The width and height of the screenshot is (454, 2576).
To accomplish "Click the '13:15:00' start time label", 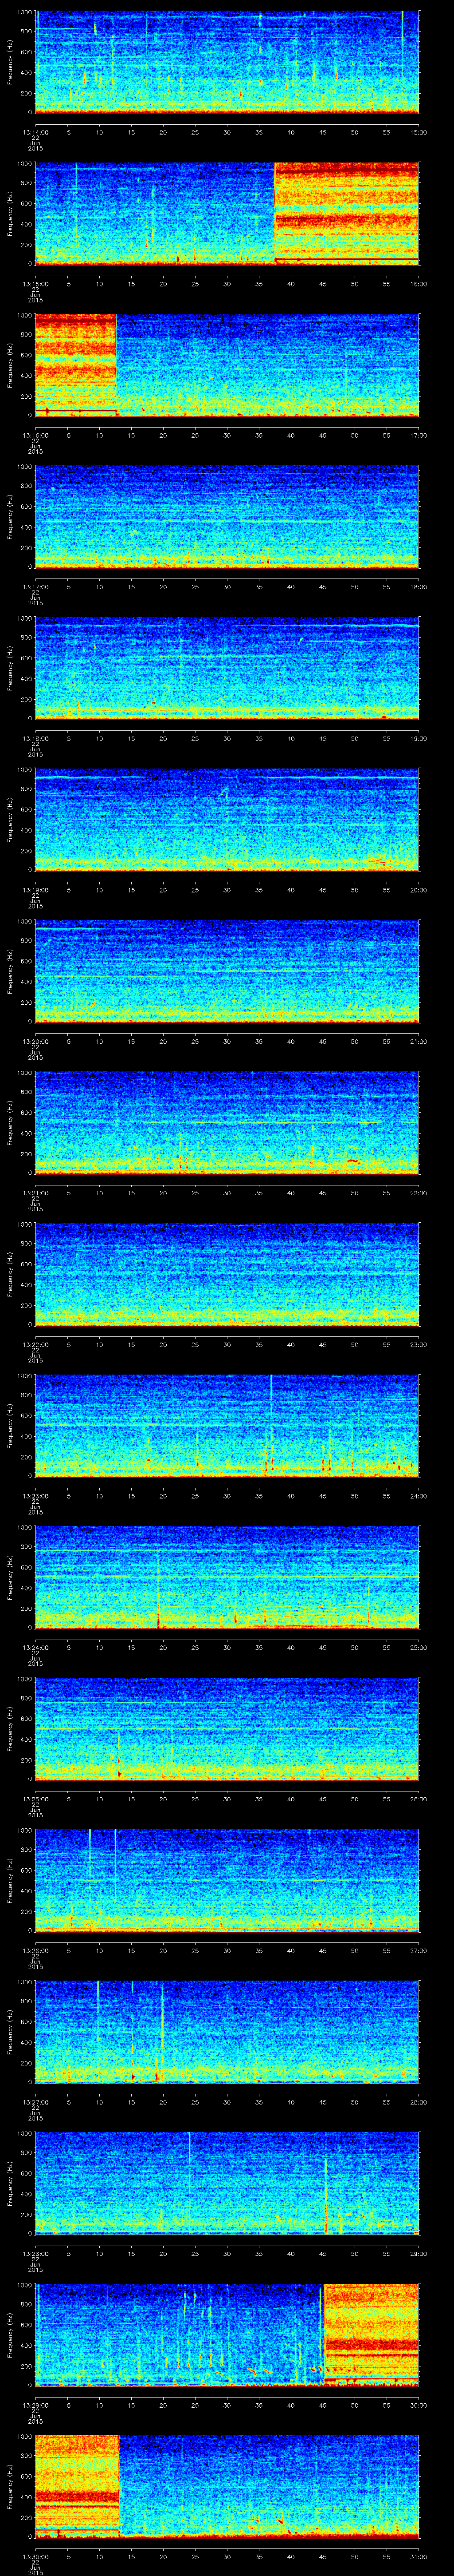I will coord(35,284).
